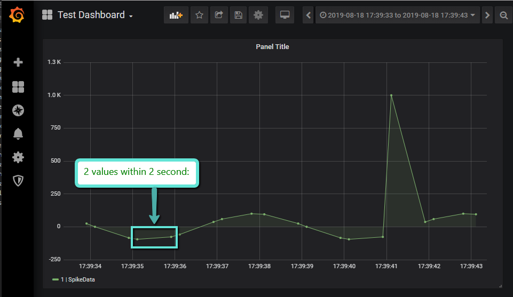Open dashboard settings gear in top toolbar
The height and width of the screenshot is (297, 513).
point(258,15)
